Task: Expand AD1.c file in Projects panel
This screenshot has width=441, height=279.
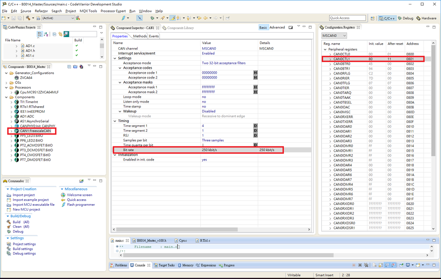Action: pos(16,46)
